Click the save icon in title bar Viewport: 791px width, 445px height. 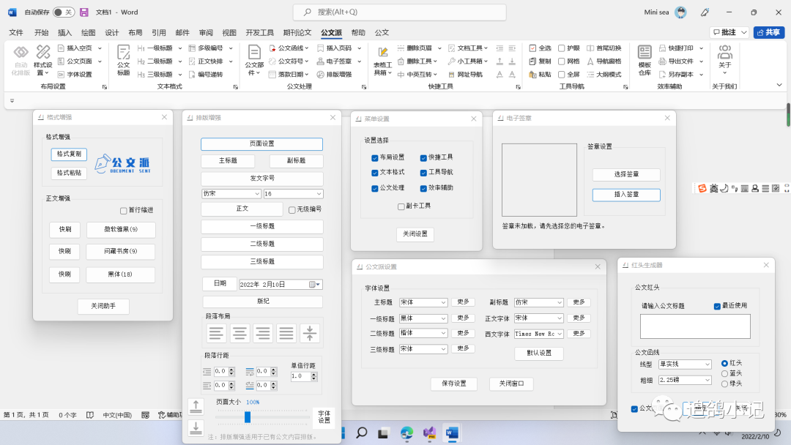(x=84, y=12)
